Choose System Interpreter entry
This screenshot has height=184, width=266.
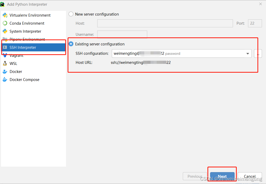click(x=33, y=31)
